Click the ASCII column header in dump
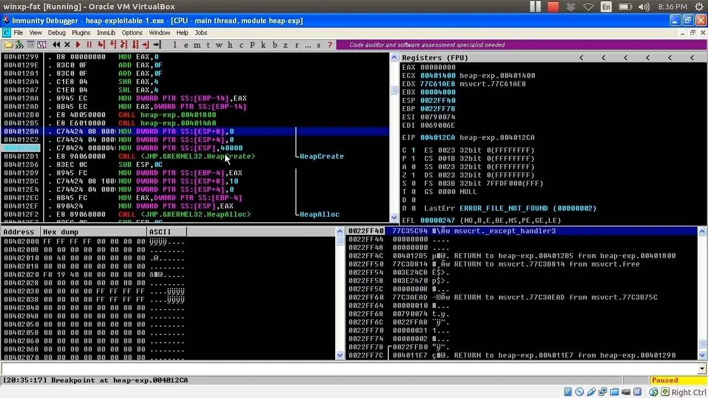708x398 pixels. 166,232
